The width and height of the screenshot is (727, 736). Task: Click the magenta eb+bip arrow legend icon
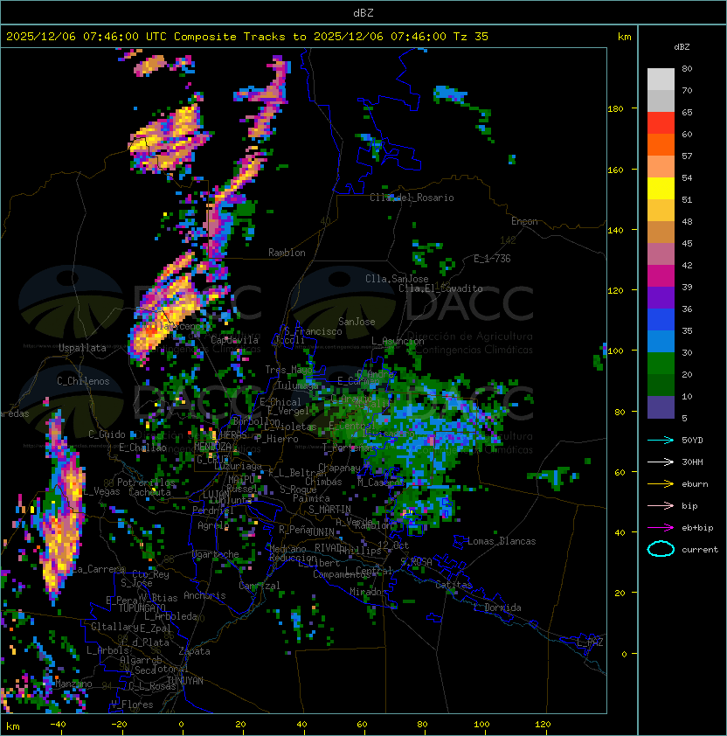pyautogui.click(x=661, y=528)
